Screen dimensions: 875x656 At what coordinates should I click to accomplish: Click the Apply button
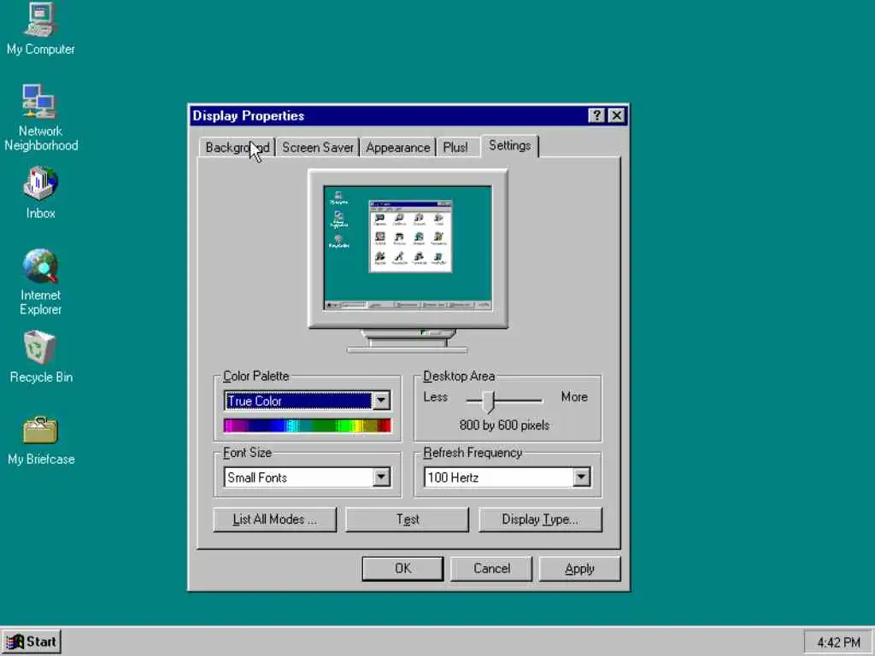[580, 568]
